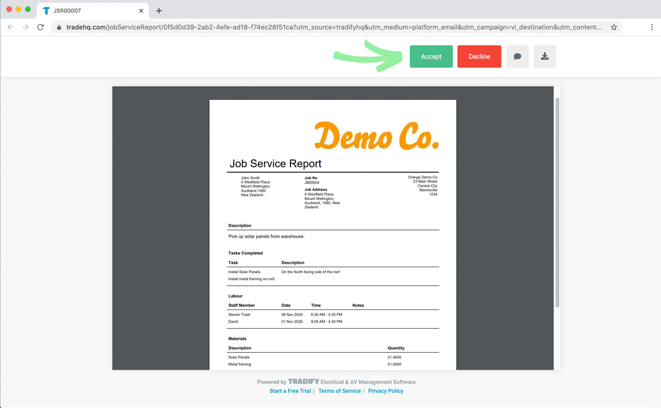661x408 pixels.
Task: Click staff member David
Action: coord(233,322)
